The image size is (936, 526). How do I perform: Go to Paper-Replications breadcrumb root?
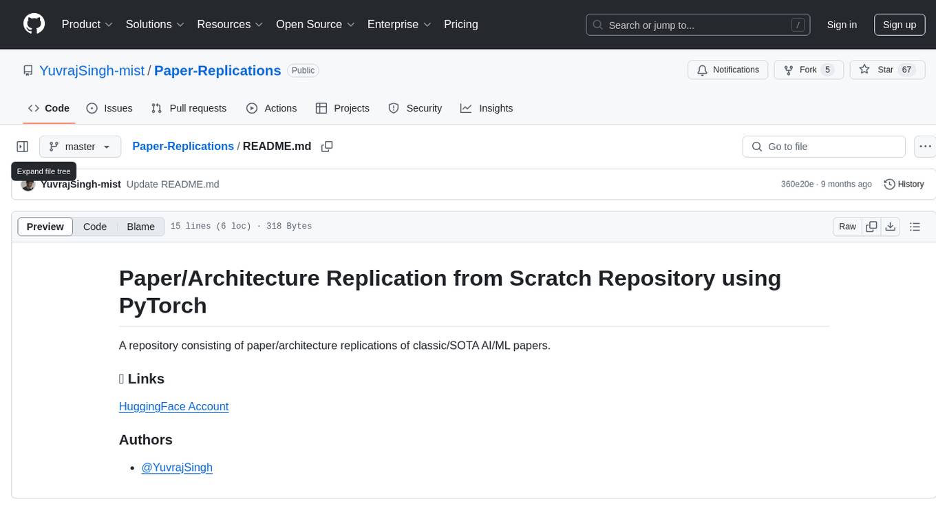point(183,146)
